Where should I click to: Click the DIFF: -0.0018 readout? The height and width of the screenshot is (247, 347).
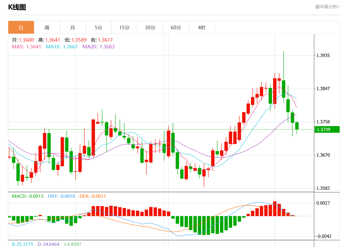[61, 196]
